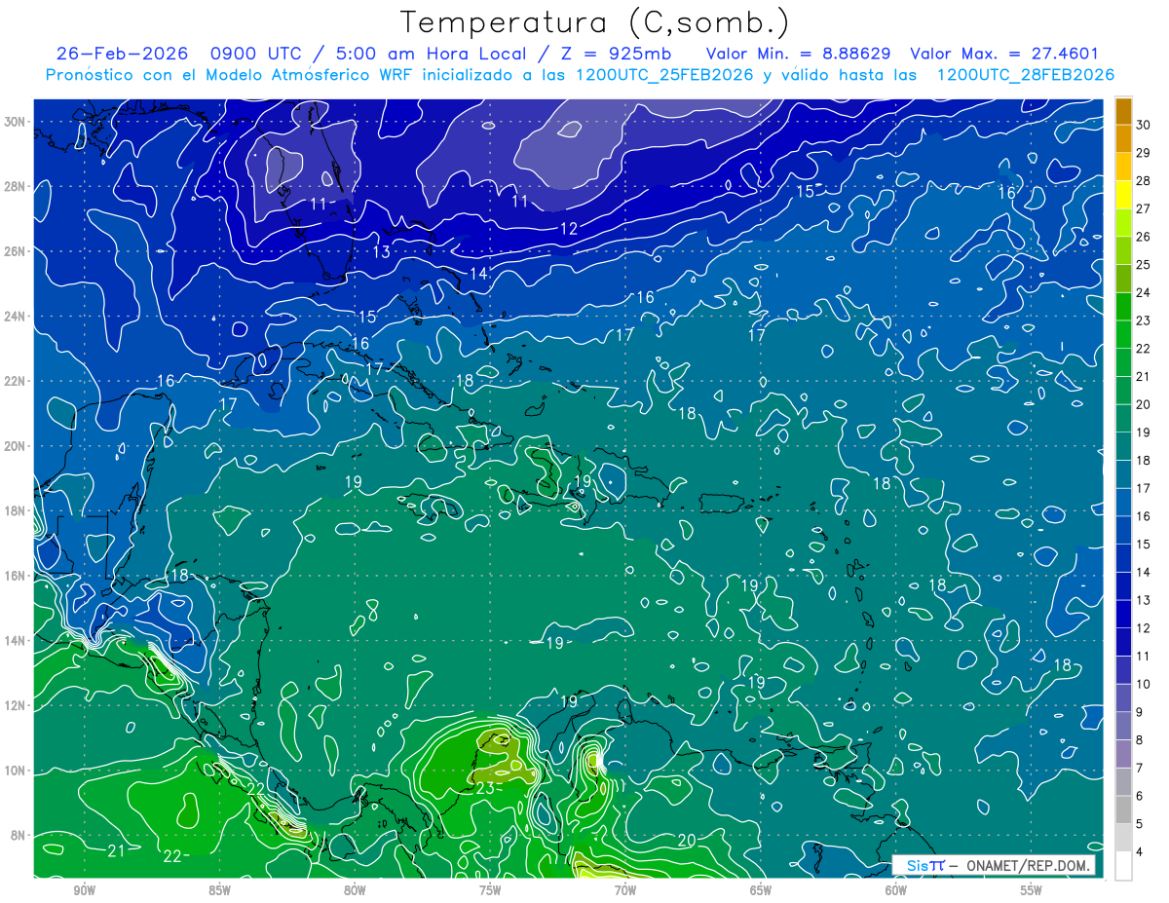Click the "13" contour label near Florida
The width and height of the screenshot is (1169, 903).
[382, 251]
